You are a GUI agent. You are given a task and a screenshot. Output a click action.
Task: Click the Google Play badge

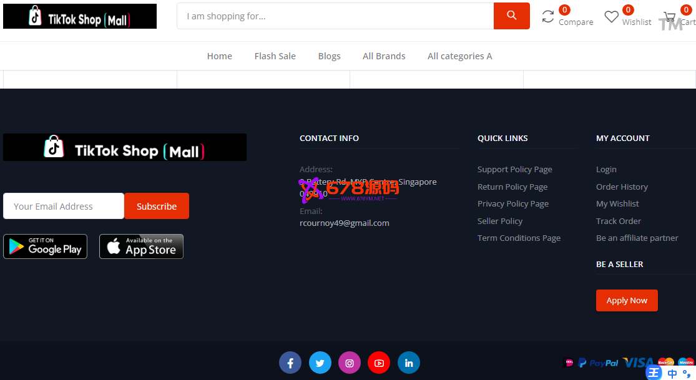tap(45, 246)
